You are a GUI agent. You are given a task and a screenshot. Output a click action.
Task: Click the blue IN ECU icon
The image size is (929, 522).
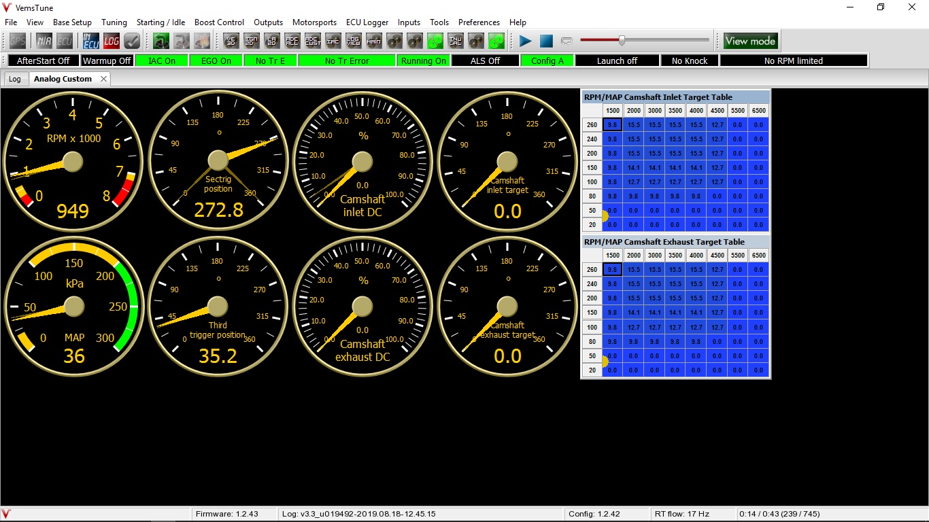coord(91,41)
